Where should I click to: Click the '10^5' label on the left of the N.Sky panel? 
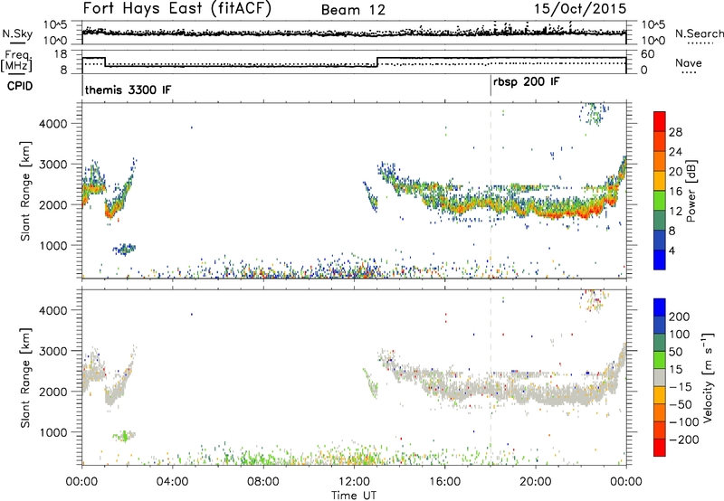55,25
